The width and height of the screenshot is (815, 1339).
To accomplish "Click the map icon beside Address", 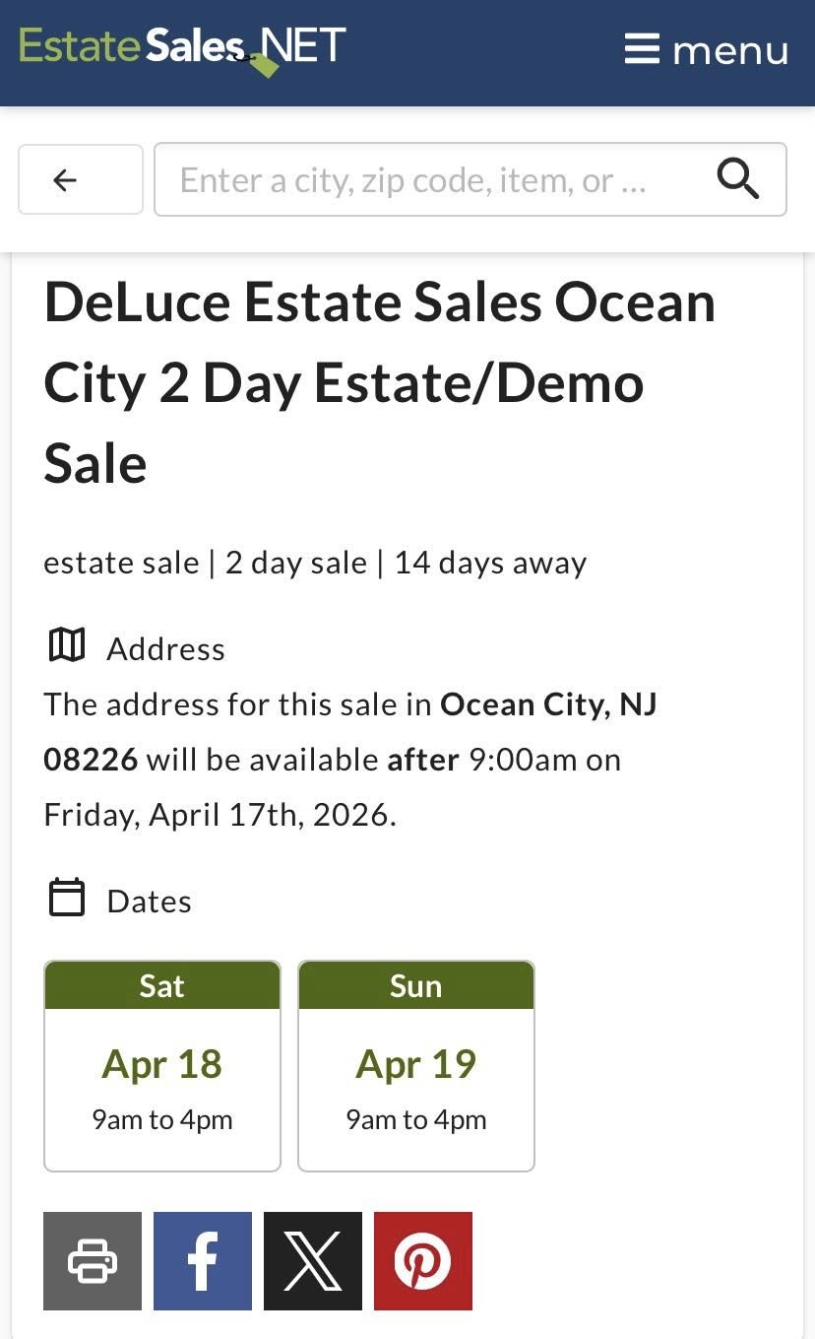I will click(67, 646).
